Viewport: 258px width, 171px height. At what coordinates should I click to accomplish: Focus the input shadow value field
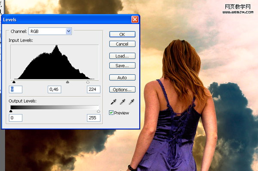[15, 90]
